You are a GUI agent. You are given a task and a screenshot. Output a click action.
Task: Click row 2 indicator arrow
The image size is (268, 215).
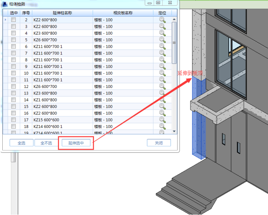(x=5, y=20)
